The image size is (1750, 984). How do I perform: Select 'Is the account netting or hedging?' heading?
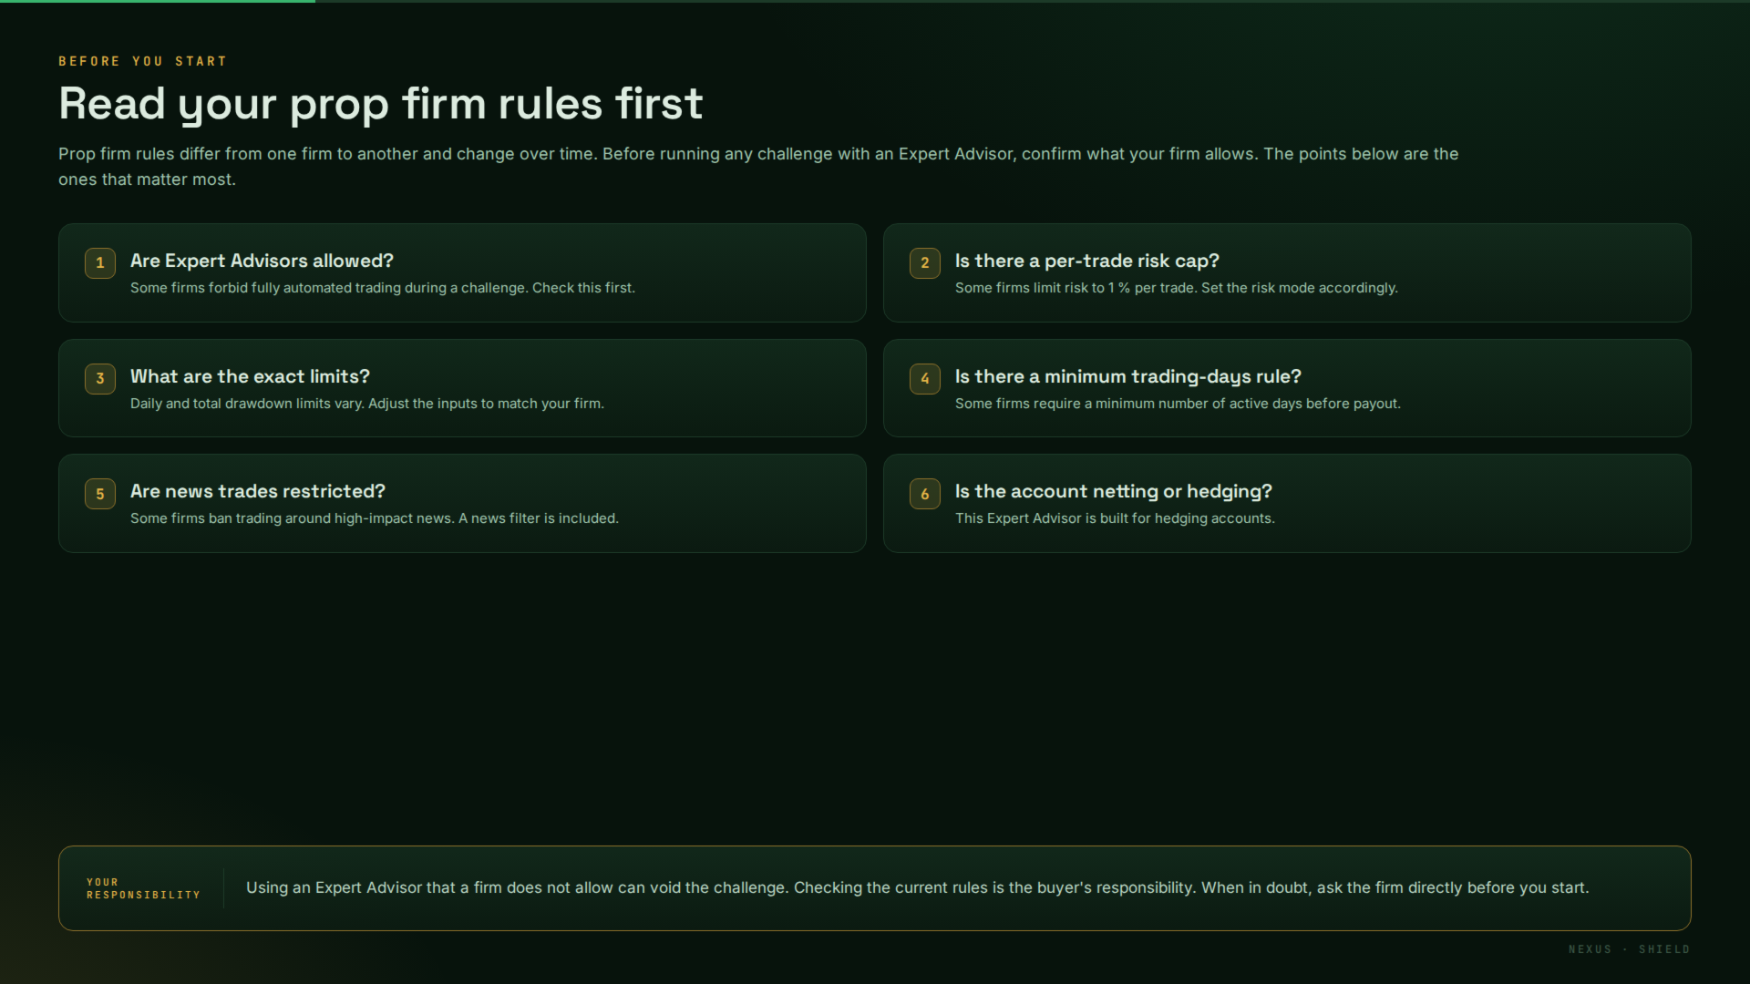(x=1113, y=491)
